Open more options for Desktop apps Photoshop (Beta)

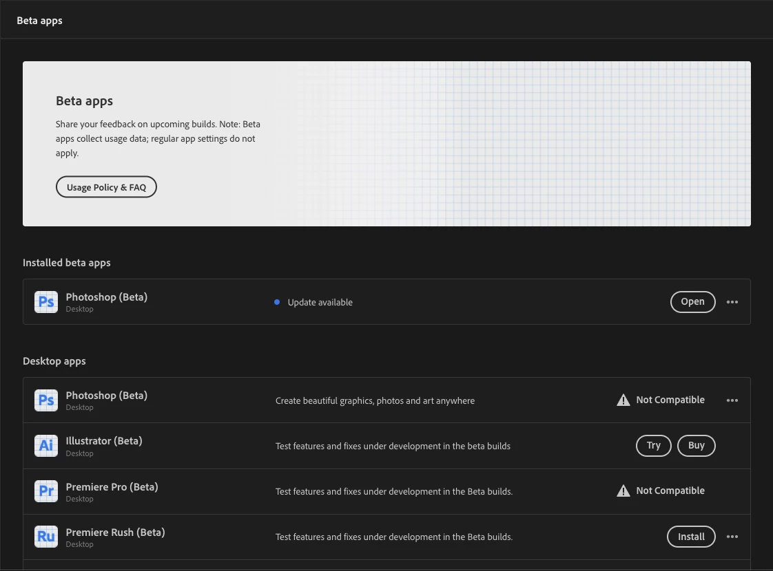732,400
